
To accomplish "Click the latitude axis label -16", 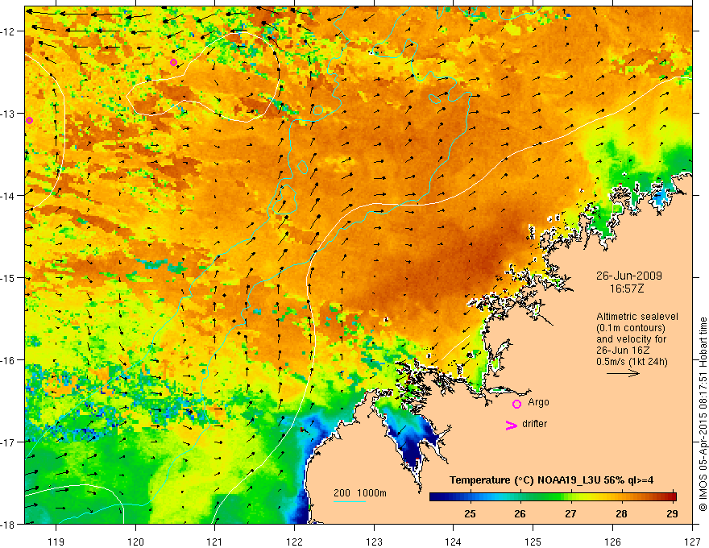I will point(9,360).
